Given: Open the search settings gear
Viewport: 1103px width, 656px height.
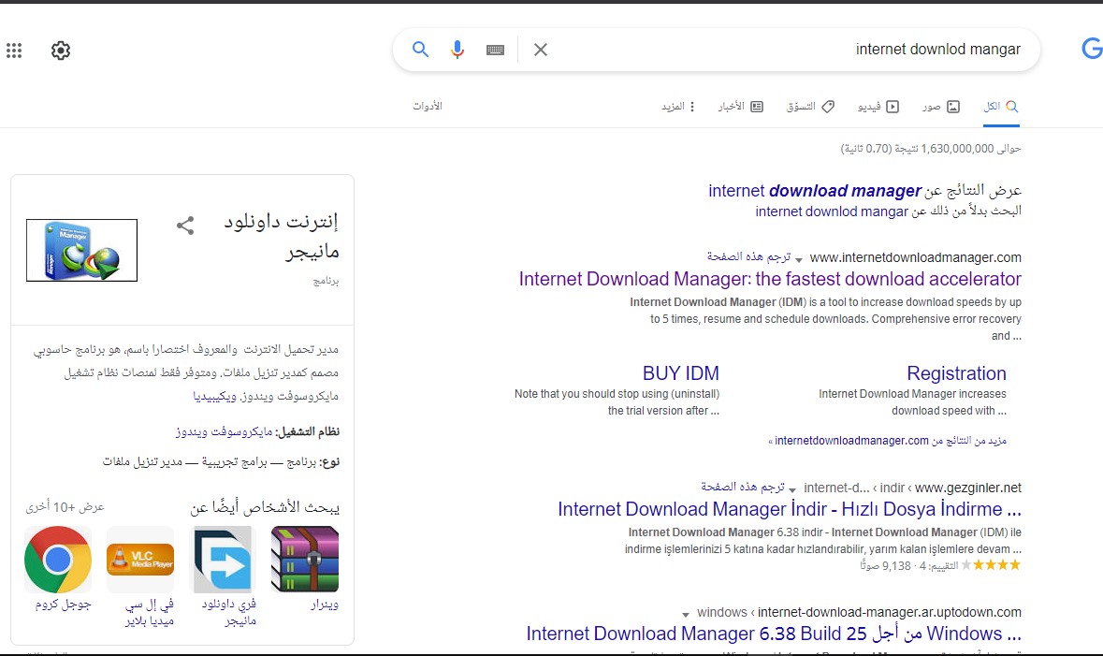Looking at the screenshot, I should coord(61,50).
